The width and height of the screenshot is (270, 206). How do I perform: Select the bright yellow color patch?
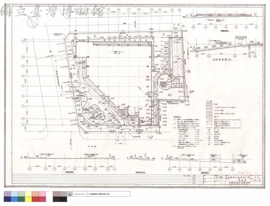pos(28,199)
